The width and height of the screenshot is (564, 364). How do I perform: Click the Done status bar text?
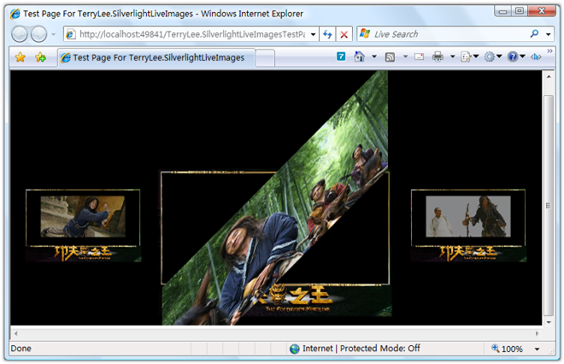[21, 348]
